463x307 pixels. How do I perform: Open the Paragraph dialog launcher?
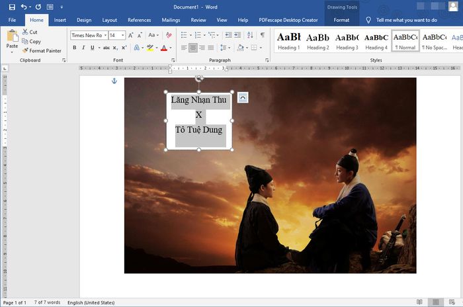click(x=267, y=60)
